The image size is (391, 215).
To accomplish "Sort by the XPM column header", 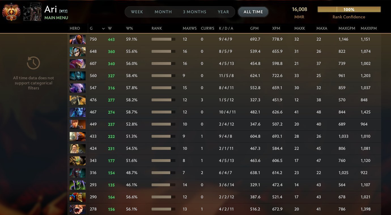I will (276, 28).
